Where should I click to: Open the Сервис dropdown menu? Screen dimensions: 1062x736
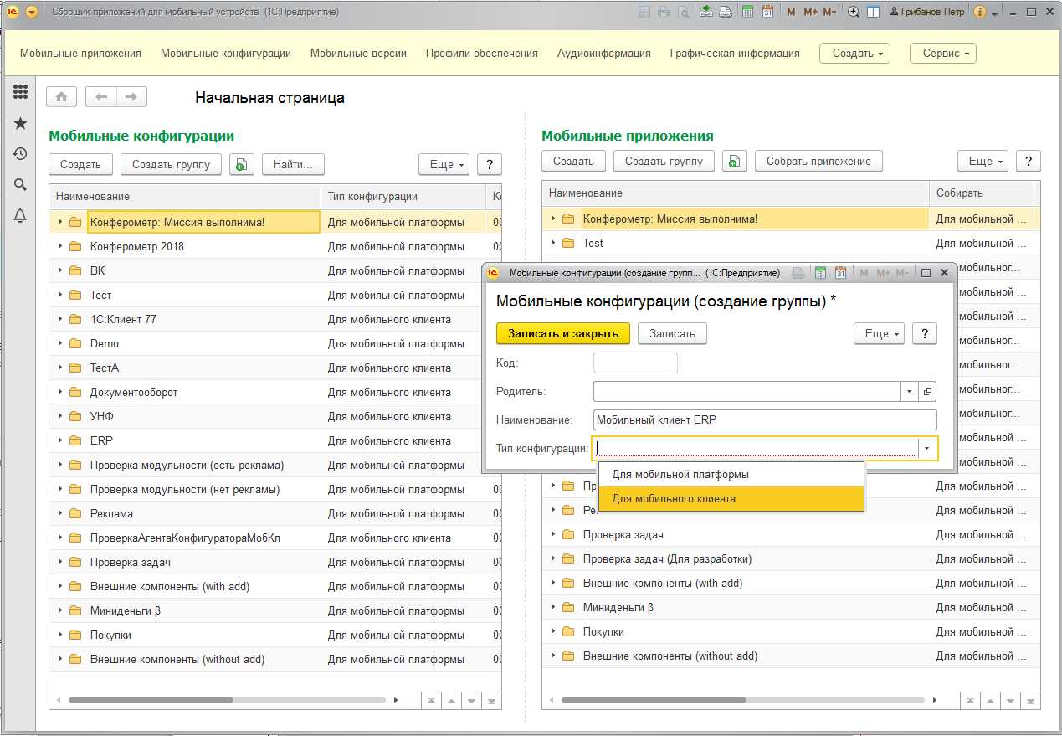pyautogui.click(x=942, y=54)
